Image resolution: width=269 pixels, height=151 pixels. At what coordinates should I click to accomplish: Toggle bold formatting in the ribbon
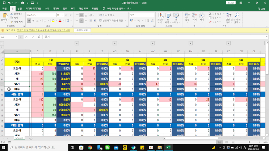pyautogui.click(x=29, y=21)
